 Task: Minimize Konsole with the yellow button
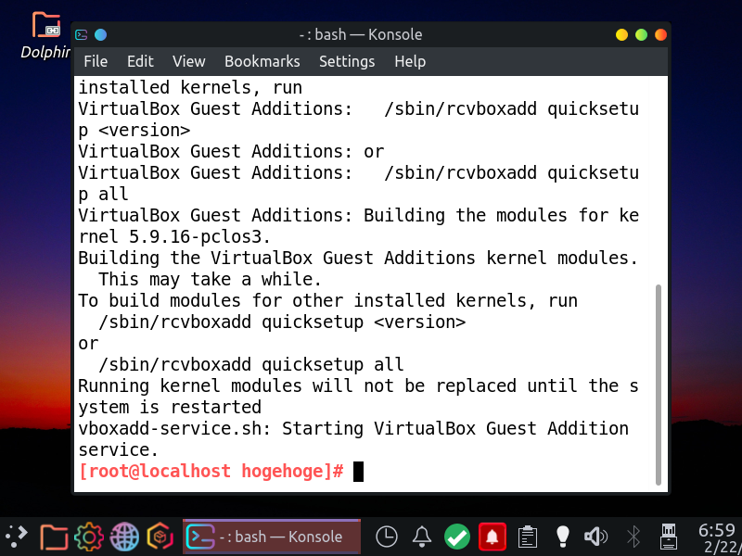(621, 34)
